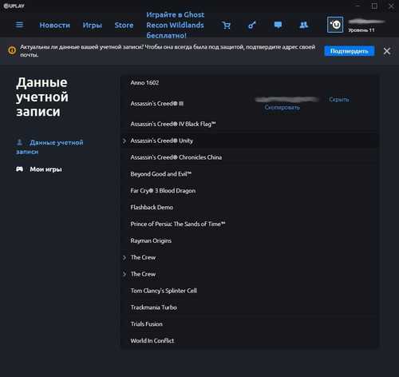Select Far Cry 3 Blood Dragon row
Image resolution: width=399 pixels, height=377 pixels.
250,191
